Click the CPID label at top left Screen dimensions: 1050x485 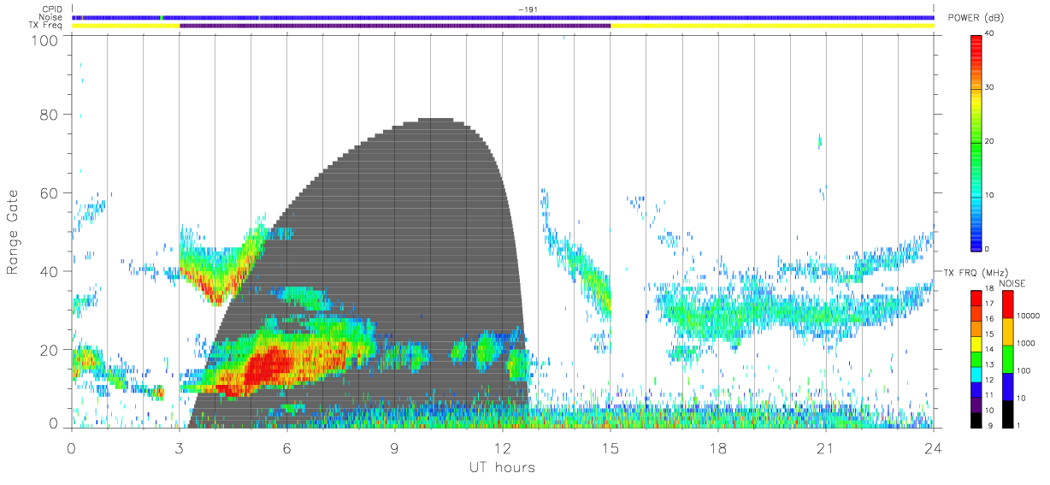point(51,9)
